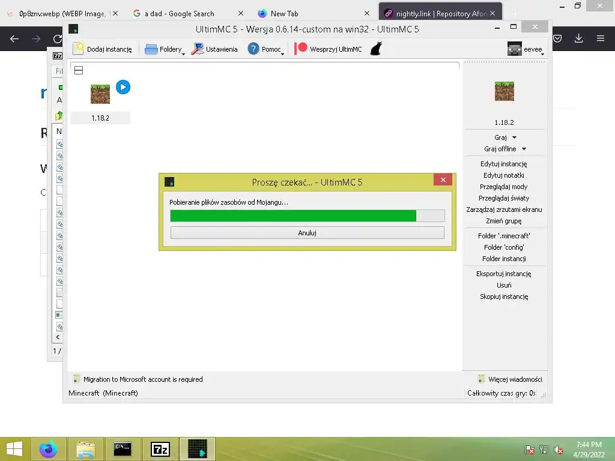This screenshot has width=615, height=461.
Task: Click the green download progress bar
Action: coord(307,215)
